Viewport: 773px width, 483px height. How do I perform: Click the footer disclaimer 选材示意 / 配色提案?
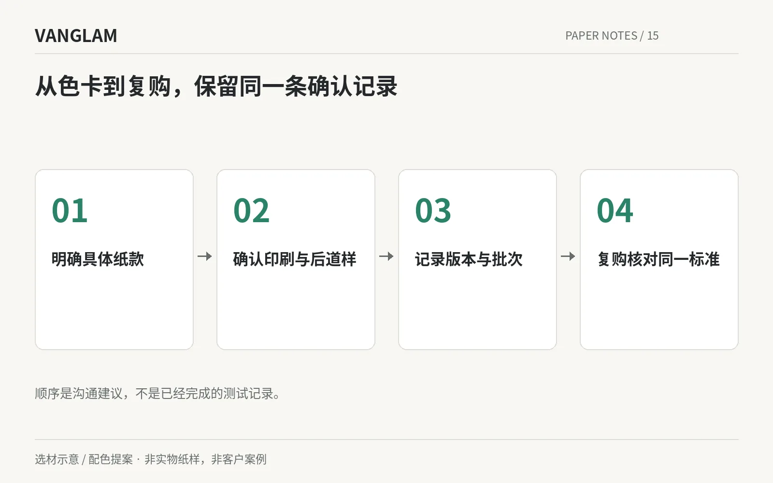click(x=151, y=459)
